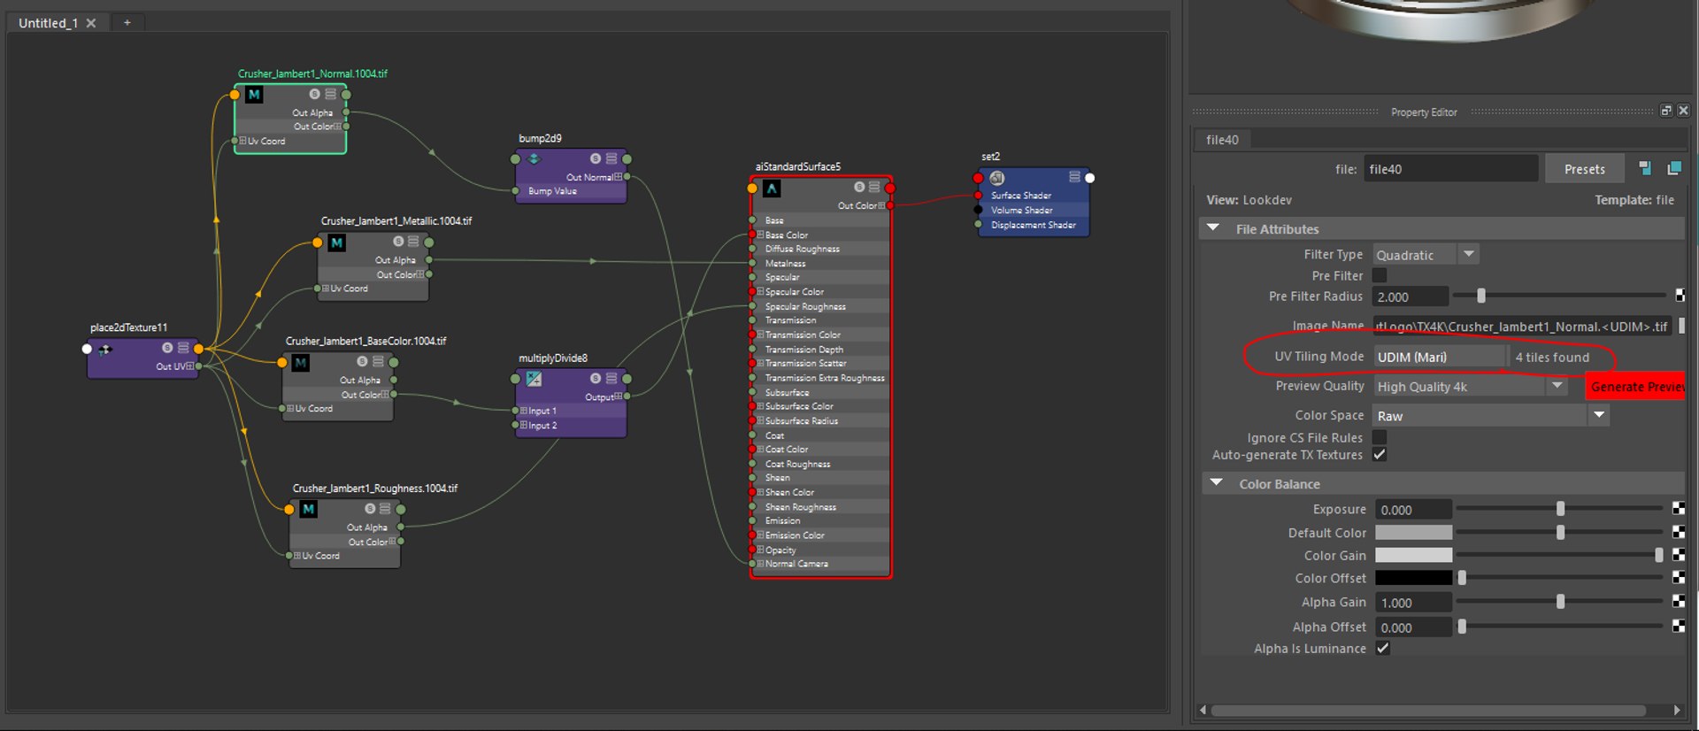Click checker map button for Exposure
This screenshot has height=731, width=1699.
[1679, 509]
